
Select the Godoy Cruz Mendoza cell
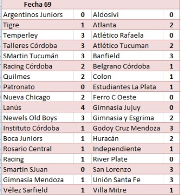[x=127, y=128]
